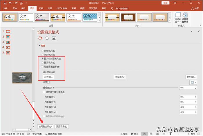Select the dark brown variant thumbnail
203x136 pixels.
coord(128,17)
